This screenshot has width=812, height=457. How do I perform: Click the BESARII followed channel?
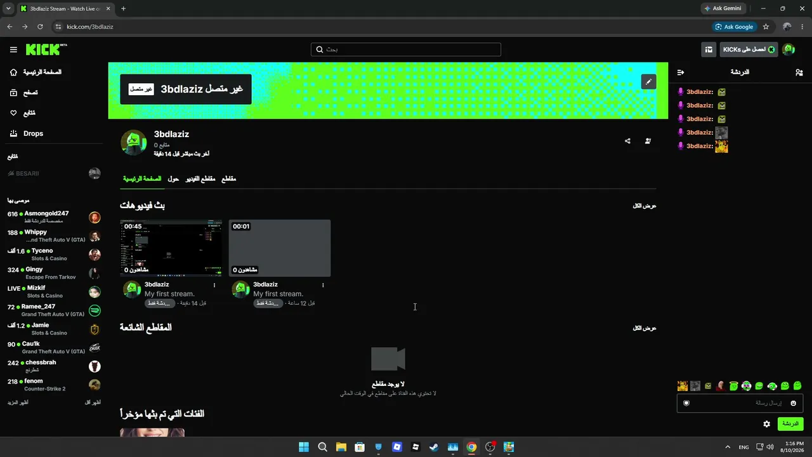tap(54, 173)
